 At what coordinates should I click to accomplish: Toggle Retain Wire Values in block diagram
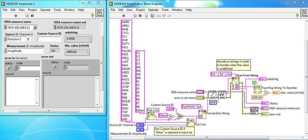(x=152, y=16)
